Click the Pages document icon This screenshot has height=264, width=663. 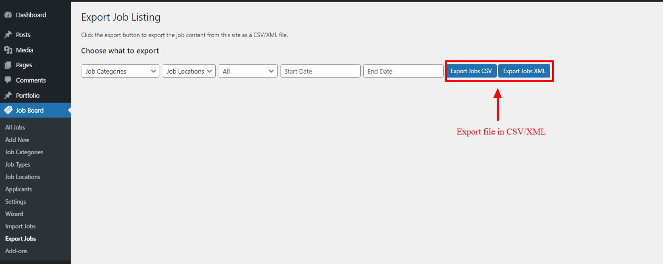point(8,65)
